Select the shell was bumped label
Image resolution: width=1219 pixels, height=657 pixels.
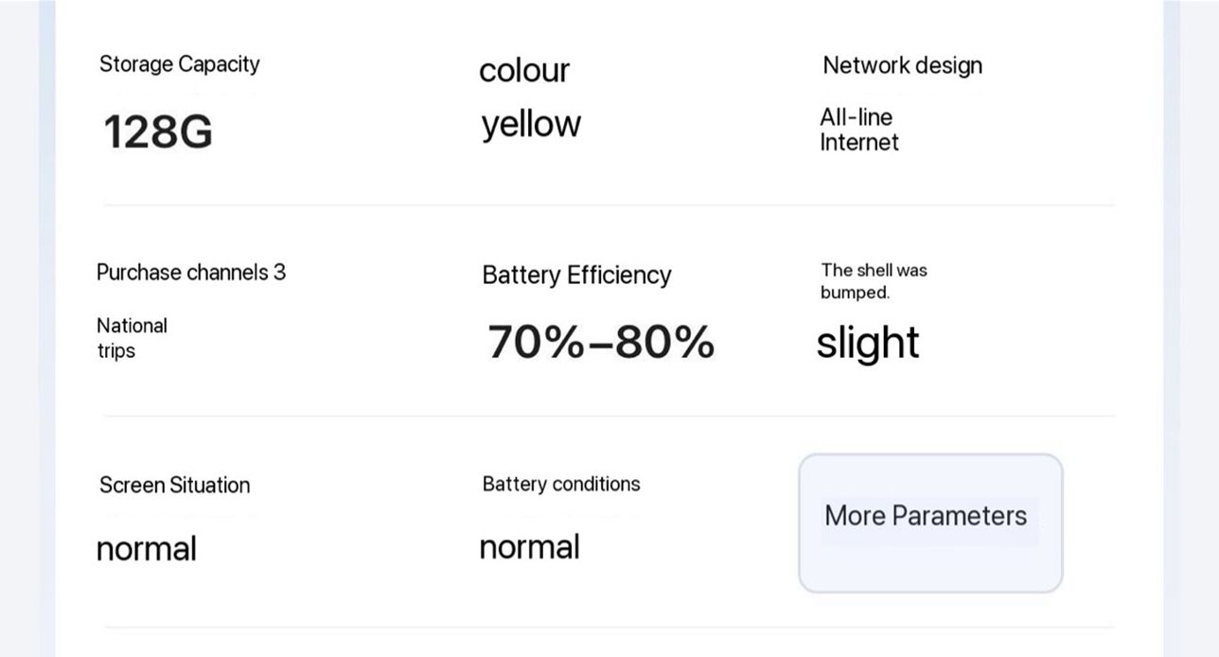point(874,281)
